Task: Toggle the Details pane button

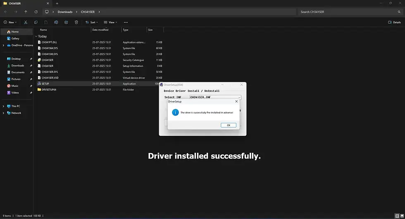Action: click(394, 22)
